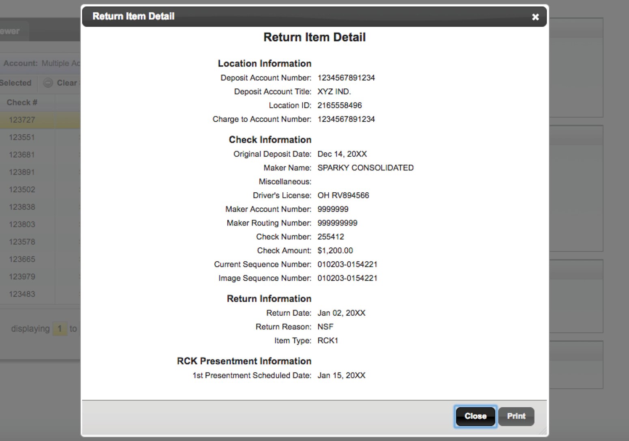Image resolution: width=629 pixels, height=441 pixels.
Task: Close the dialog with the X icon
Action: tap(535, 17)
